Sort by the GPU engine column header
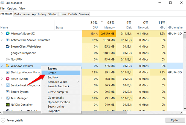Screen dimensions: 186x125 (175, 25)
